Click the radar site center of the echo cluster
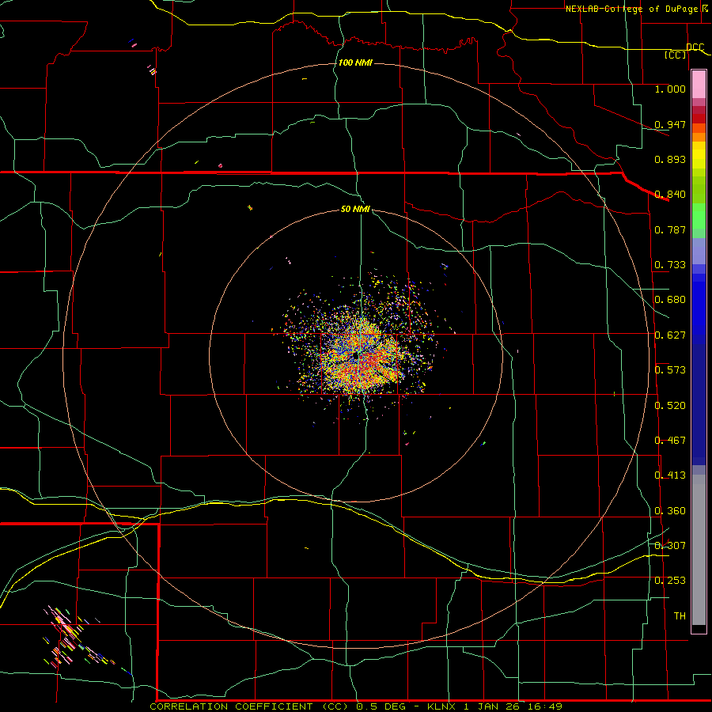 (x=356, y=357)
